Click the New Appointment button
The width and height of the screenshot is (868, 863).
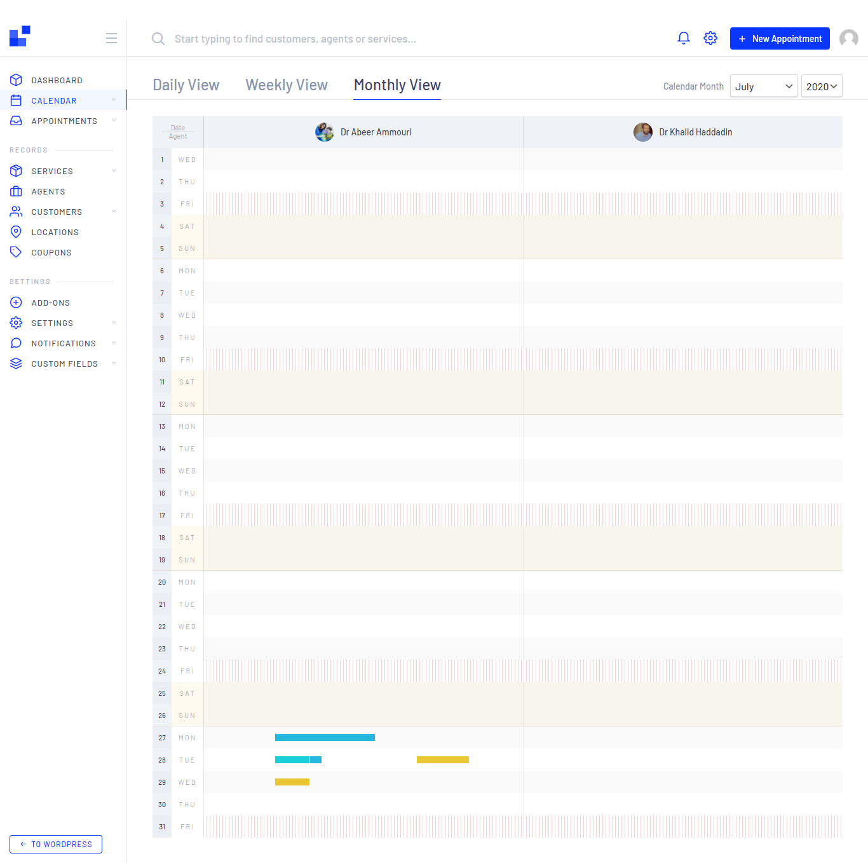[780, 38]
